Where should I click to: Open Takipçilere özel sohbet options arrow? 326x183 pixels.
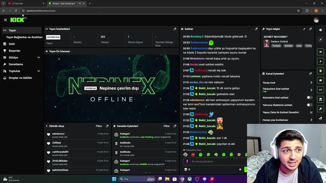pos(311,90)
